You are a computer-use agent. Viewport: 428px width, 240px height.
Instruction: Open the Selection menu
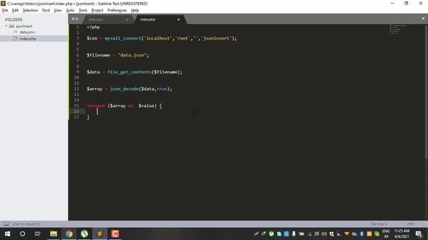(30, 11)
